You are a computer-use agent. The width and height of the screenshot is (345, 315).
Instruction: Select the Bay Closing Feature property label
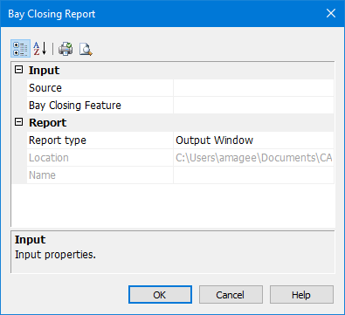(x=75, y=106)
